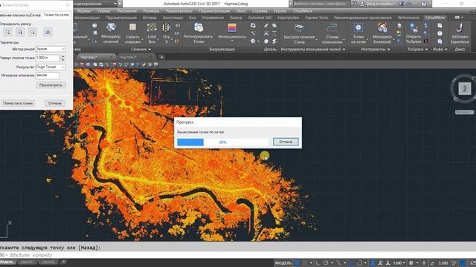Toggle object snap square in status bar
The height and width of the screenshot is (267, 476).
(x=359, y=263)
